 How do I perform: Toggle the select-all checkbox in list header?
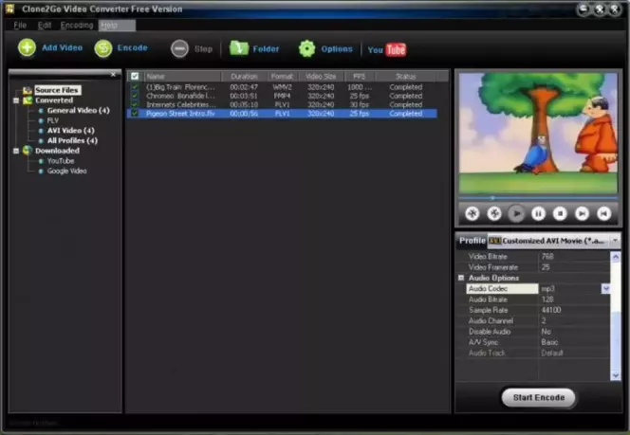[135, 76]
